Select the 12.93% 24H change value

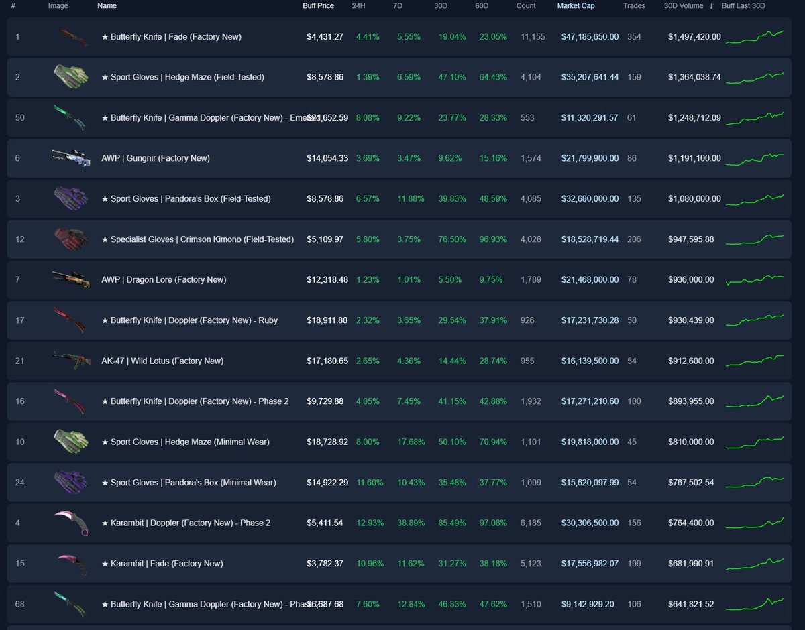point(370,523)
